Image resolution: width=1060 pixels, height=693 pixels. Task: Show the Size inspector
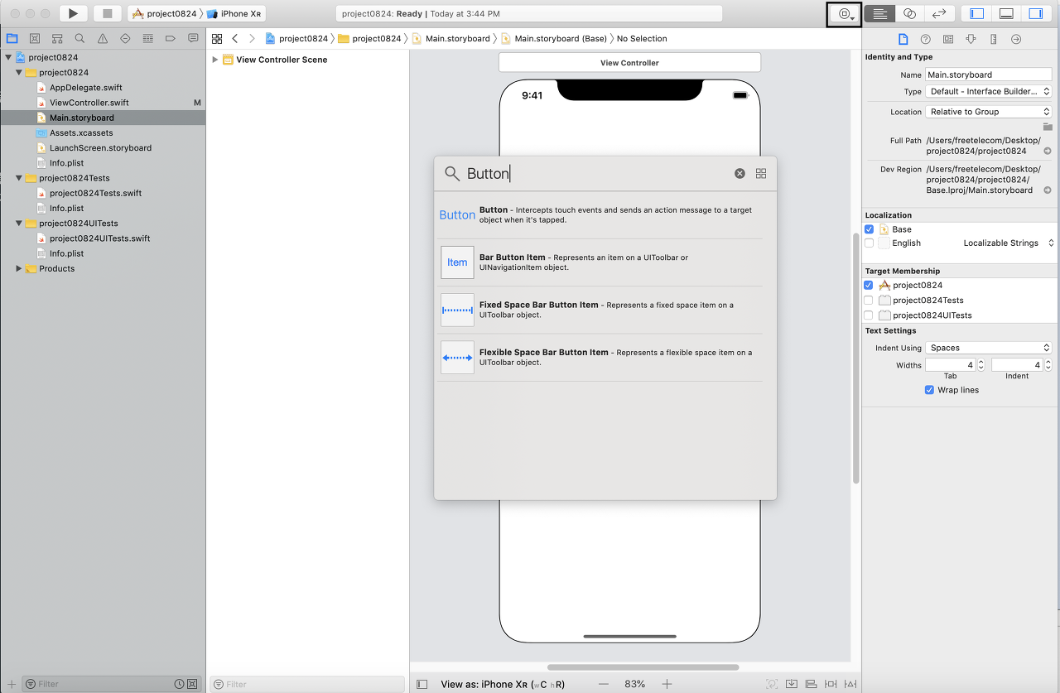tap(993, 39)
